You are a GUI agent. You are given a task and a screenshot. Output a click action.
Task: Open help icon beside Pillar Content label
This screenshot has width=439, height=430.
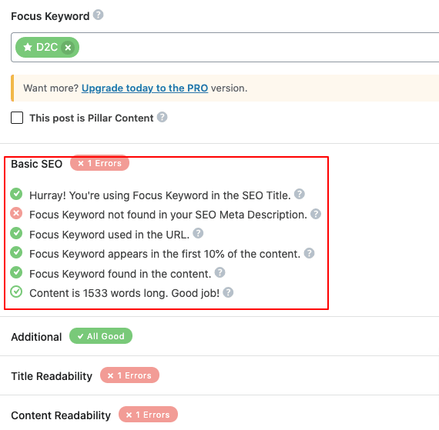162,117
